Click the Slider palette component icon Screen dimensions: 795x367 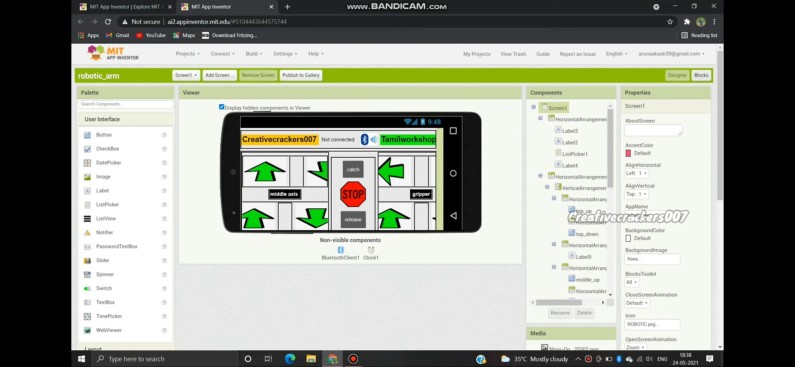(87, 261)
